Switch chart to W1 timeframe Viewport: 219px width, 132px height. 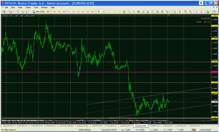point(88,12)
